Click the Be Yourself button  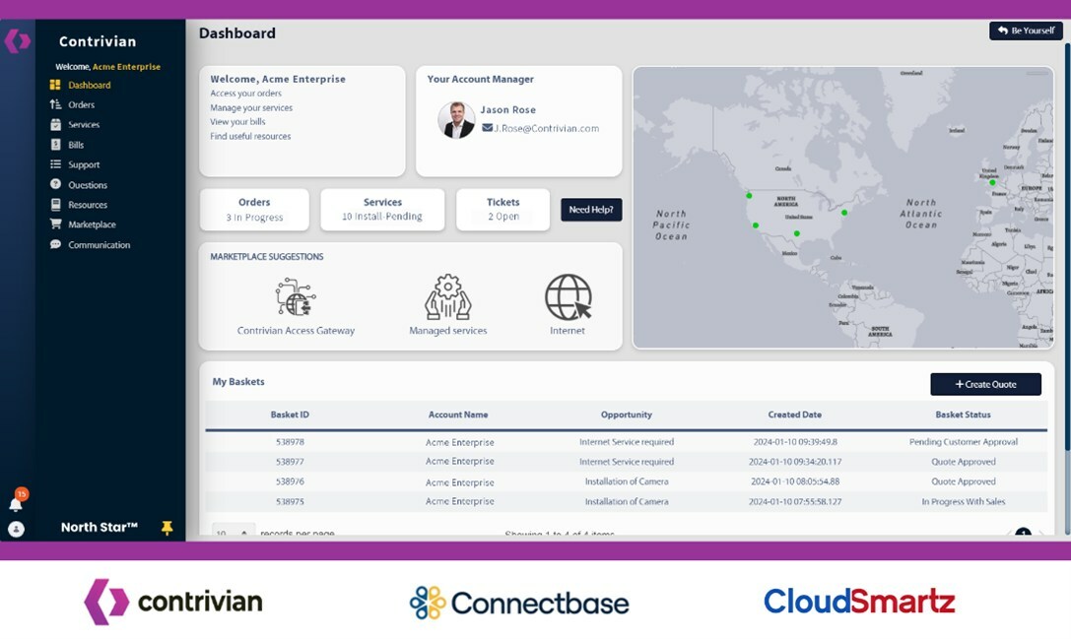(1026, 31)
